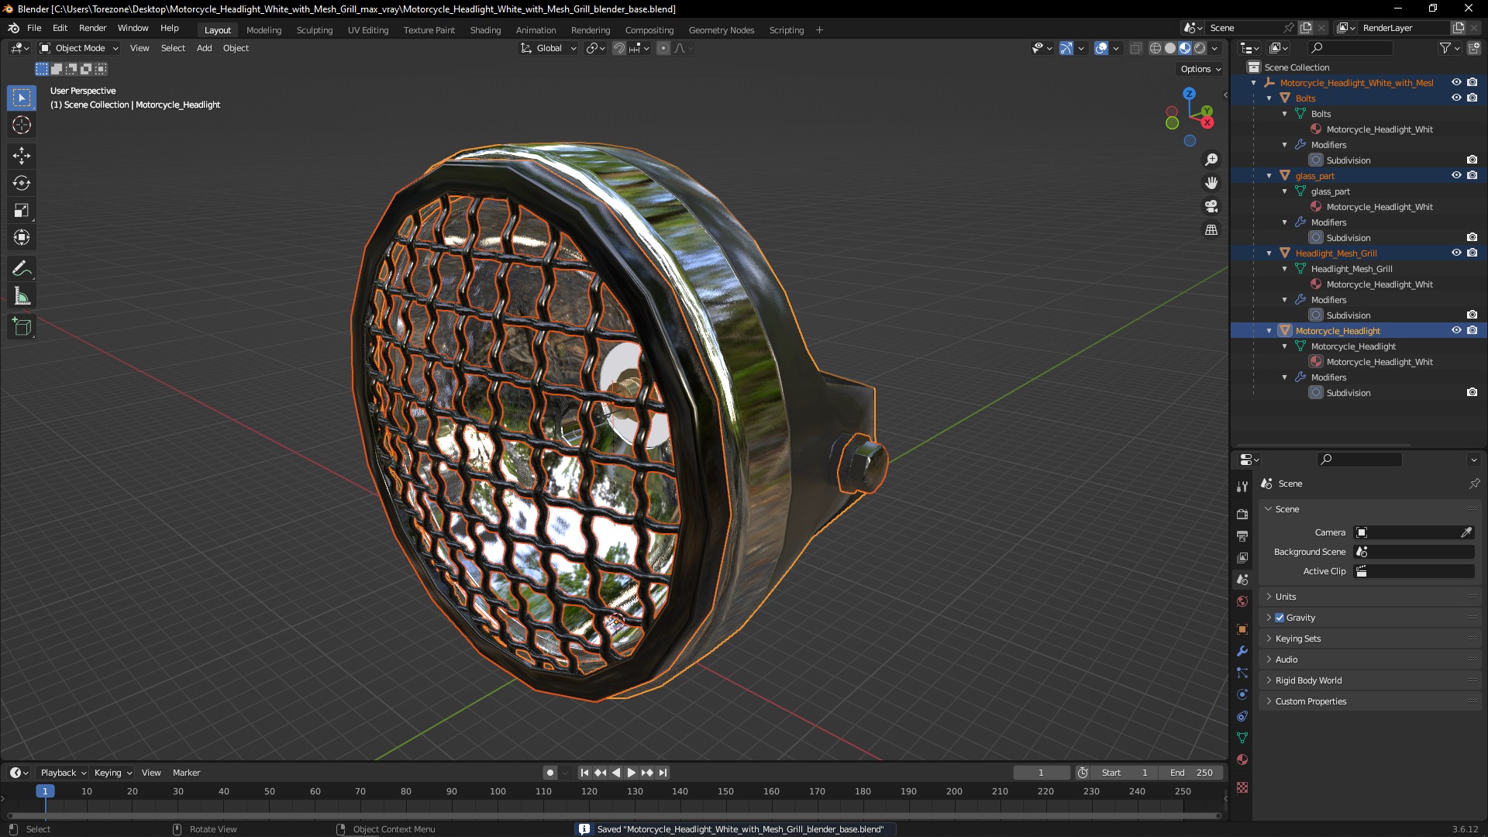Screen dimensions: 1488x837
Task: Open the Object Mode dropdown
Action: (79, 48)
